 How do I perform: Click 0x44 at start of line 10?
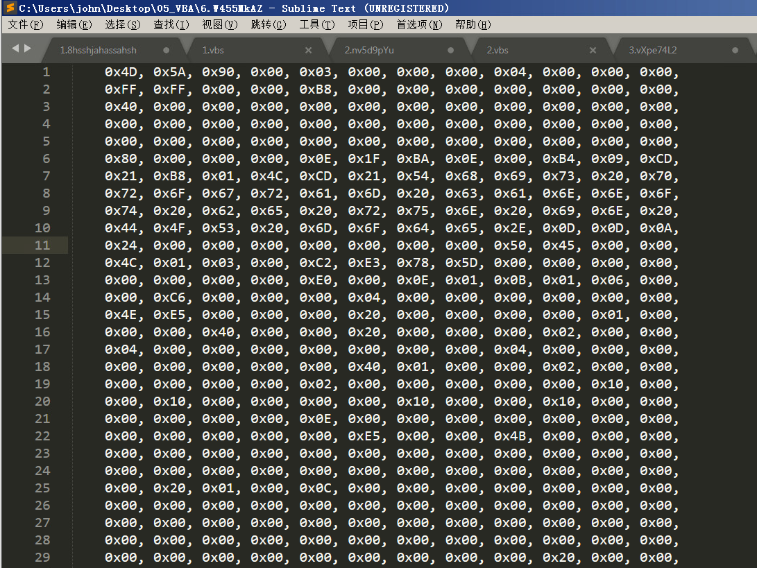point(121,228)
